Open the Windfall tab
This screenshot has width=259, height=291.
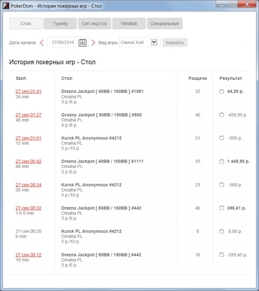[x=129, y=24]
